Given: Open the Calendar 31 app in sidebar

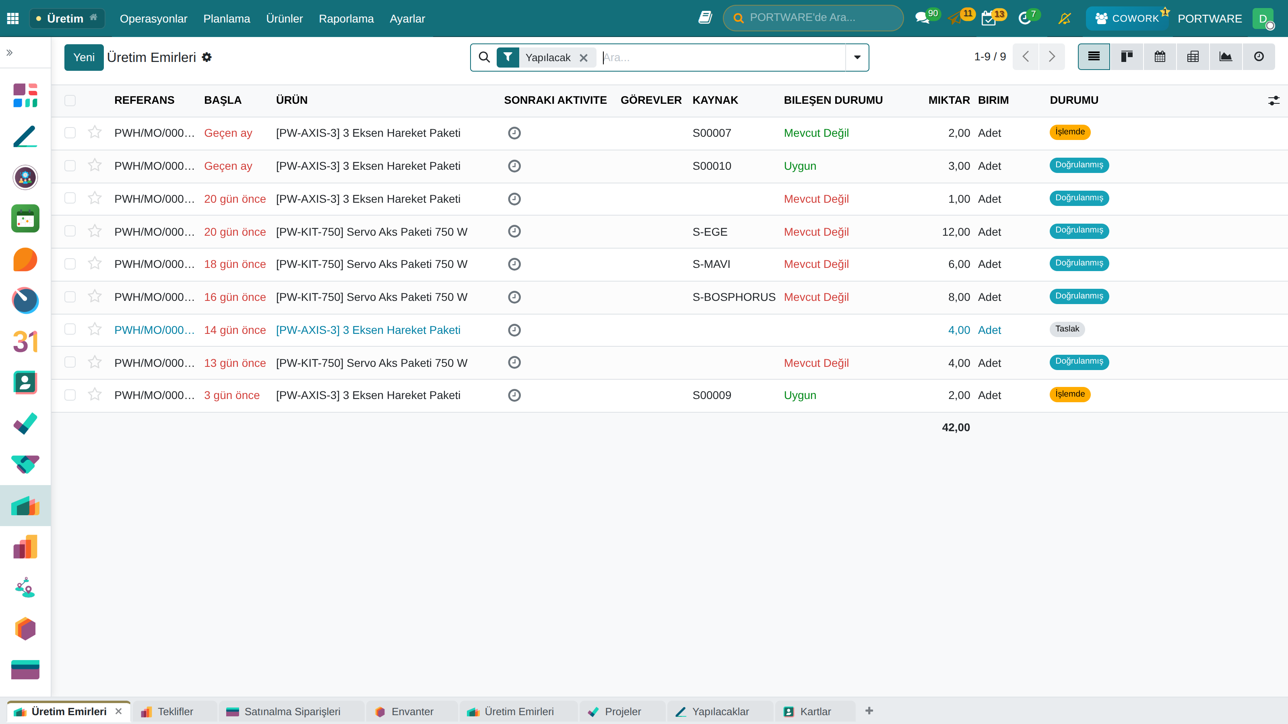Looking at the screenshot, I should coord(25,342).
